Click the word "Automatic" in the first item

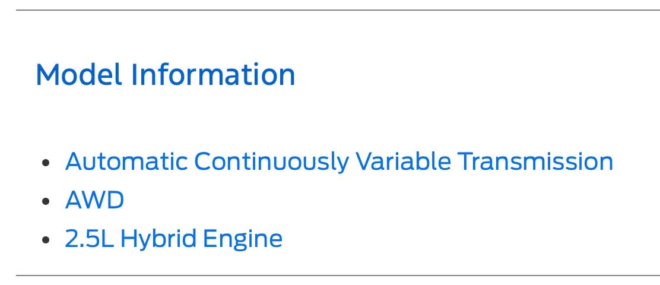pyautogui.click(x=126, y=161)
